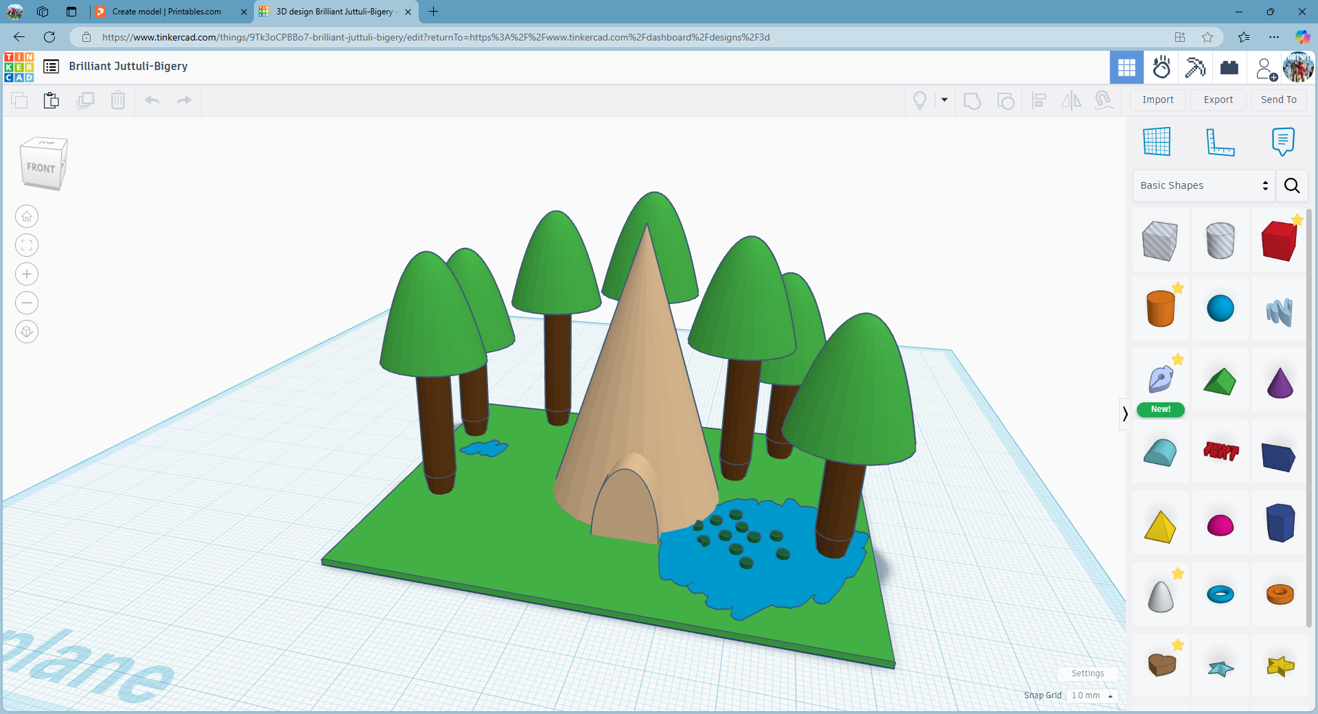Open the Snap Grid 1.0 mm dropdown
Image resolution: width=1318 pixels, height=714 pixels.
[1092, 695]
